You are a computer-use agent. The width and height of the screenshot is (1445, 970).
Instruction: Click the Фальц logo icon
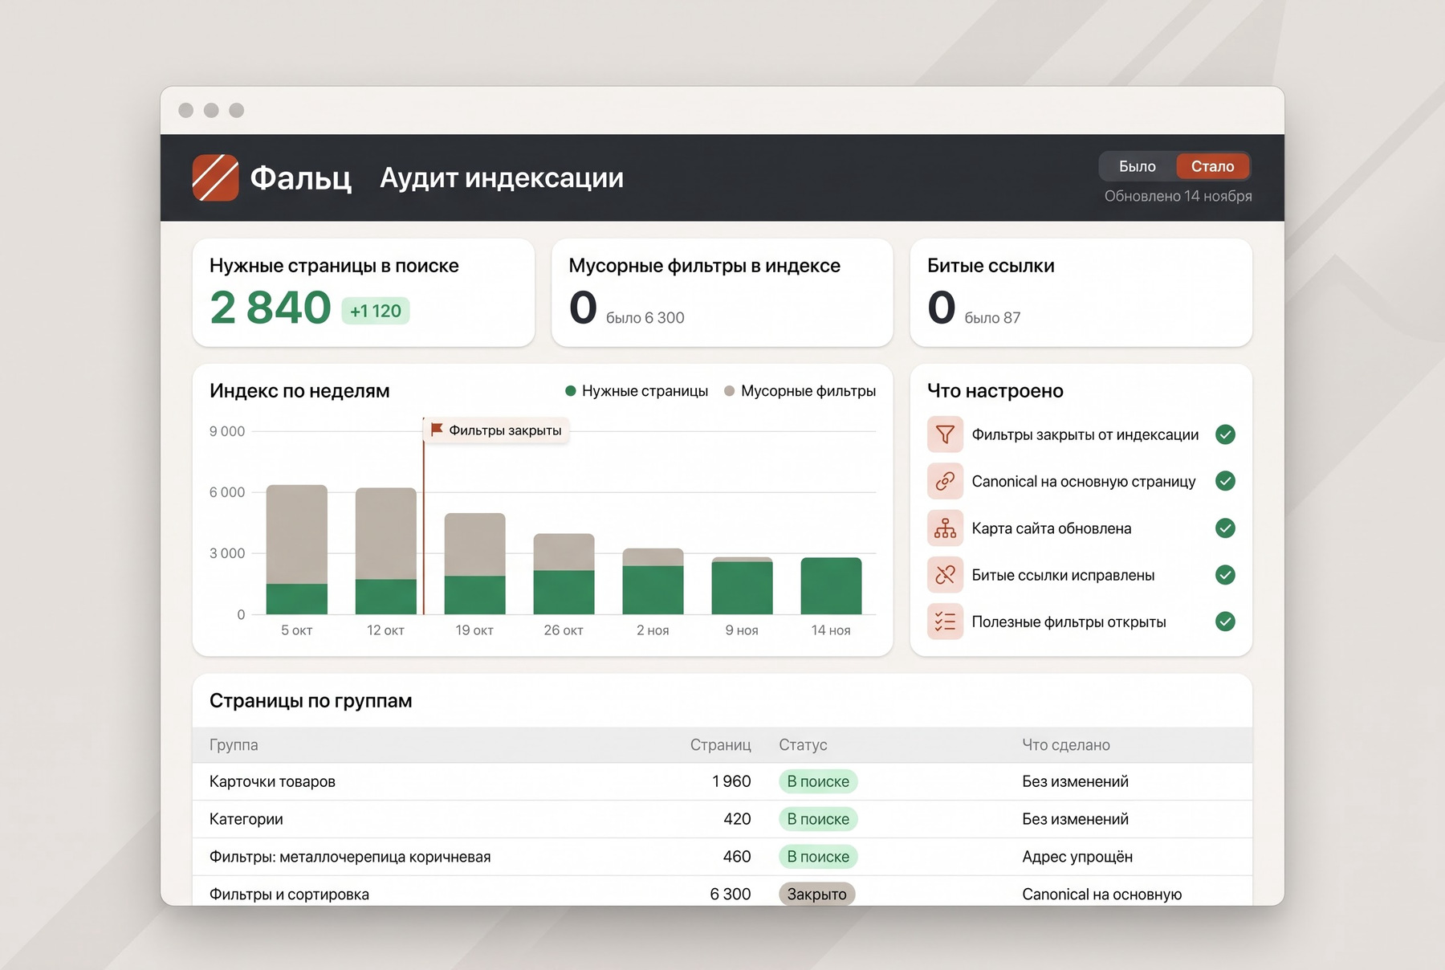pyautogui.click(x=215, y=177)
